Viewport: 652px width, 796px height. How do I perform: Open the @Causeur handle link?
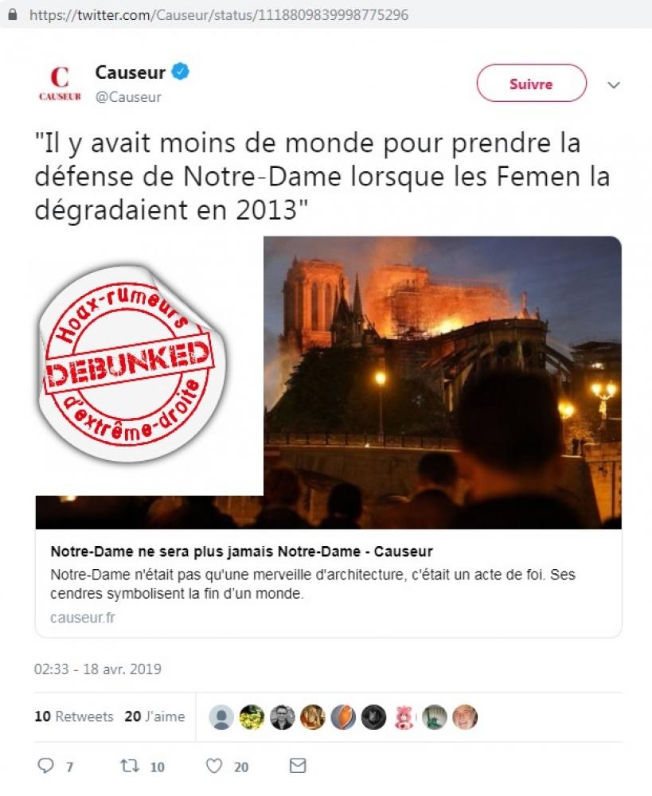tap(128, 97)
